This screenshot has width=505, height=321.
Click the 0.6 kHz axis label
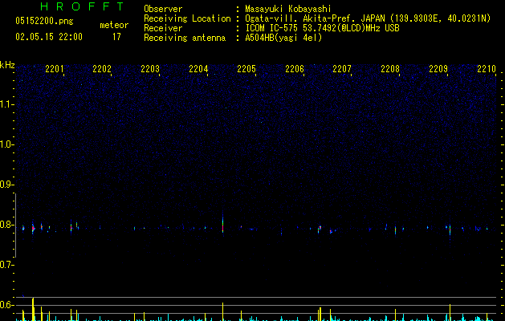pyautogui.click(x=6, y=305)
